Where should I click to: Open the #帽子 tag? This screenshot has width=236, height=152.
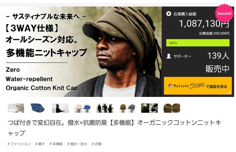pos(40,144)
